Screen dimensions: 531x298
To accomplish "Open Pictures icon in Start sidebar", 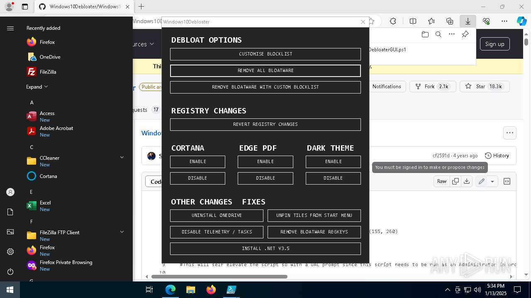I will pos(10,232).
